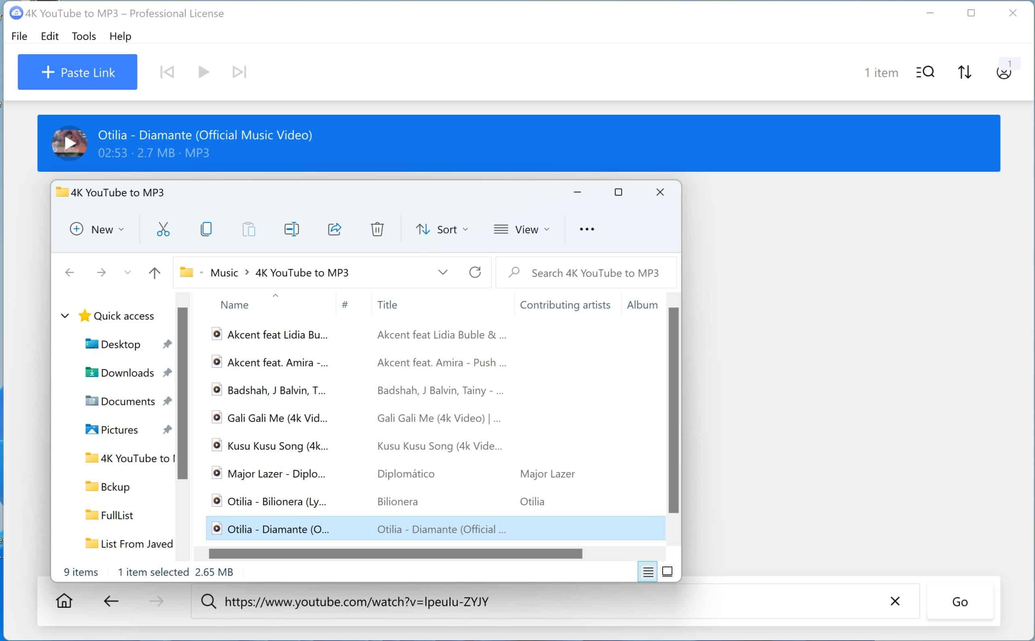The width and height of the screenshot is (1035, 641).
Task: Collapse the Quick access tree
Action: coord(65,316)
